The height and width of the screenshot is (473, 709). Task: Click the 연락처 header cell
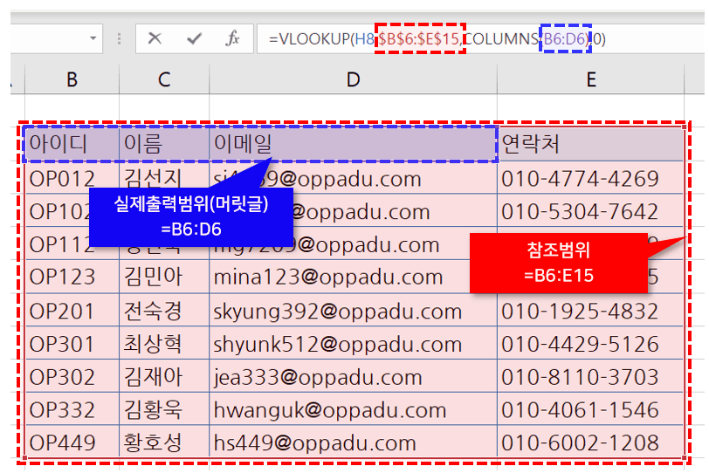590,144
